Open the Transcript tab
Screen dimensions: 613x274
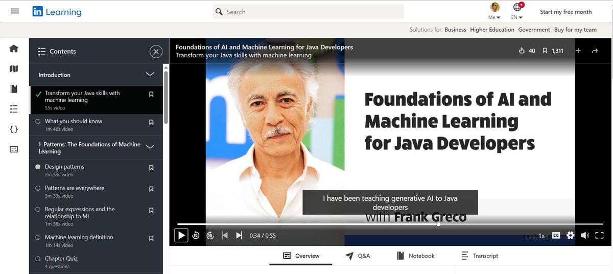tap(479, 256)
